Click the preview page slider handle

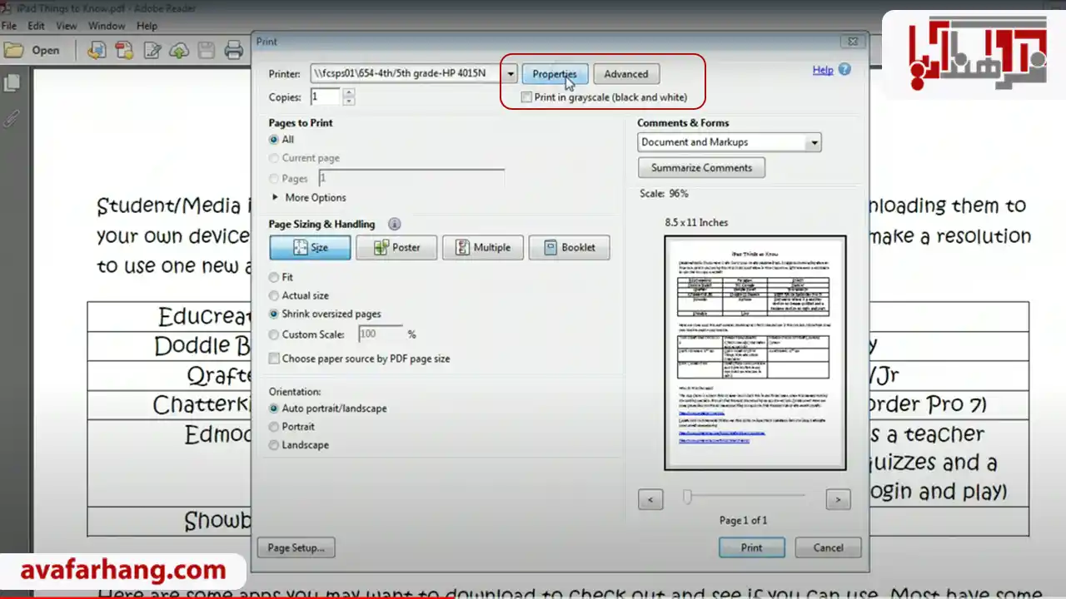(687, 497)
